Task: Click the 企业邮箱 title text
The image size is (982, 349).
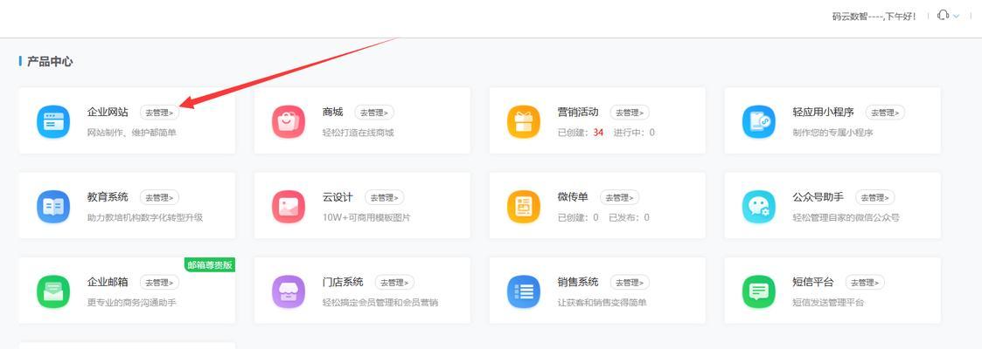Action: (x=108, y=282)
